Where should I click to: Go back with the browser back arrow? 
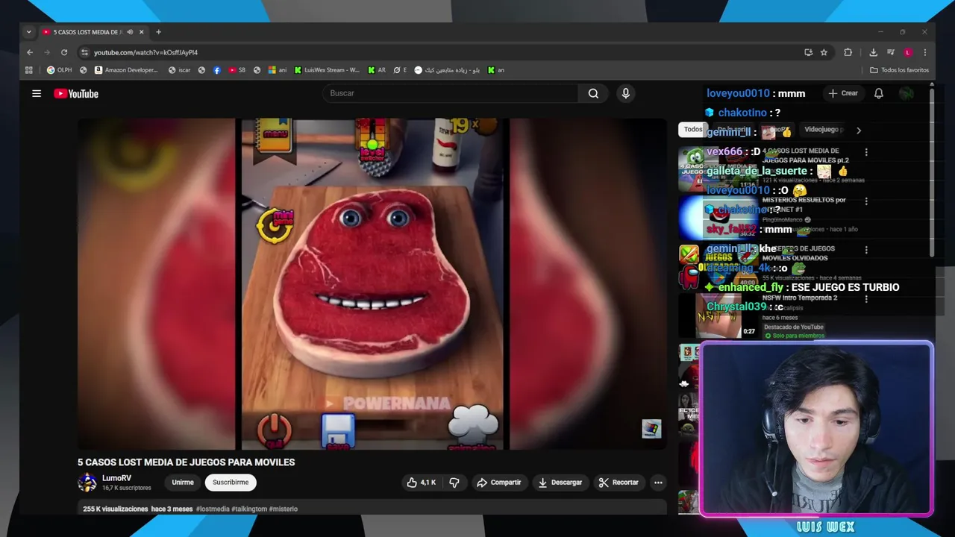(x=30, y=52)
